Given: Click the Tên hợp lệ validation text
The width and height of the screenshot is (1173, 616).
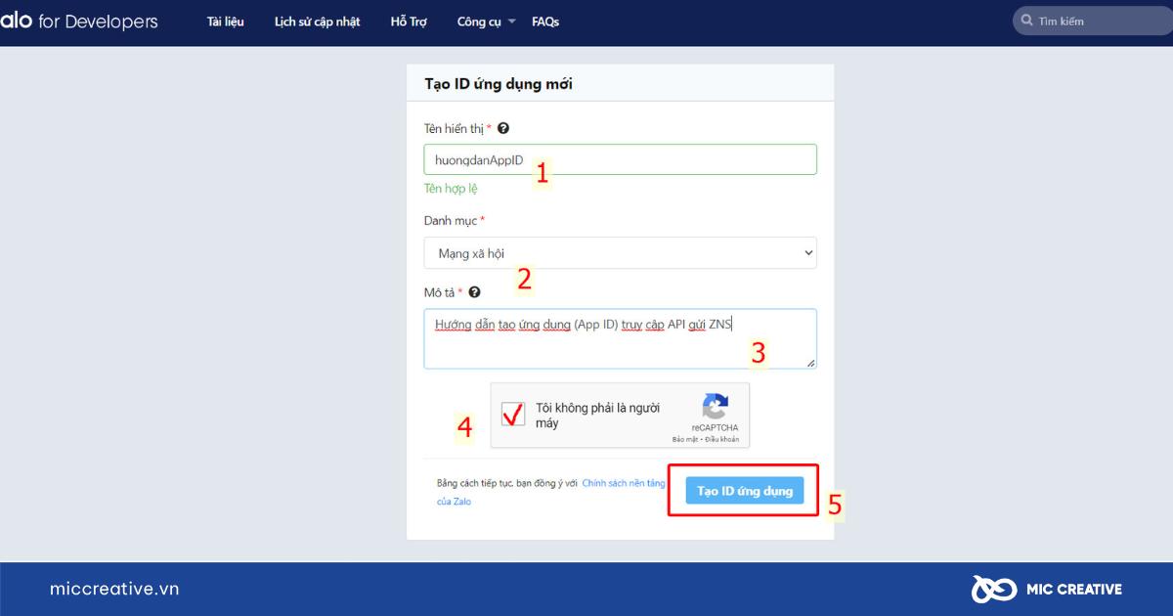Looking at the screenshot, I should pos(451,189).
